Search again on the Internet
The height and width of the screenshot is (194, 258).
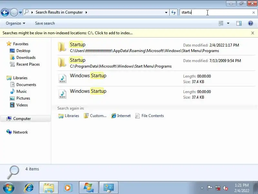click(121, 116)
